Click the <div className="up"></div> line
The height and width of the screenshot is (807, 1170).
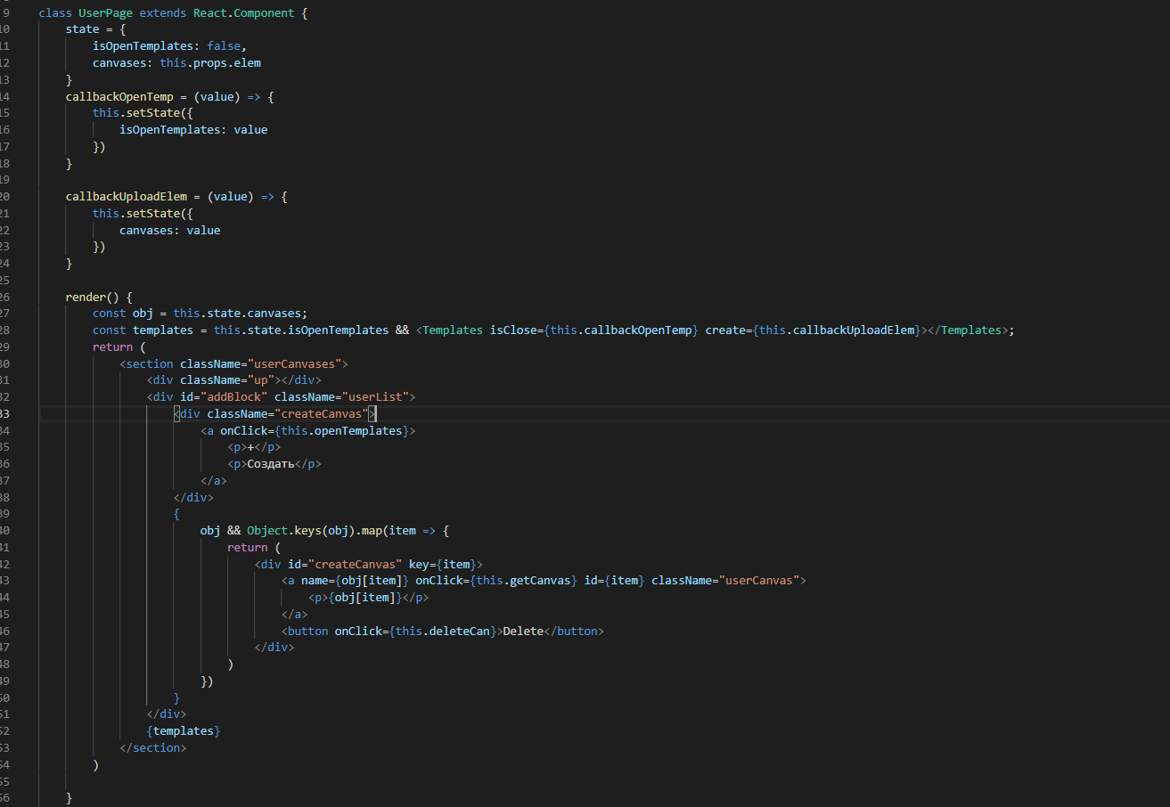click(234, 380)
